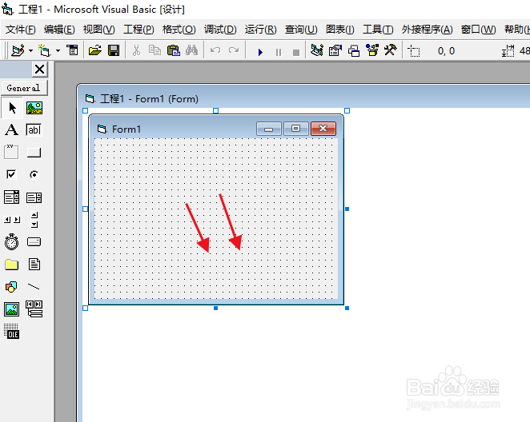Start the program with the Run button

click(260, 52)
